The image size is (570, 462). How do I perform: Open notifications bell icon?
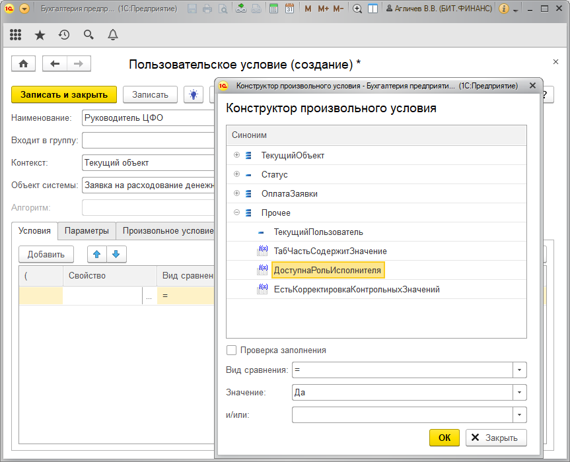point(113,35)
